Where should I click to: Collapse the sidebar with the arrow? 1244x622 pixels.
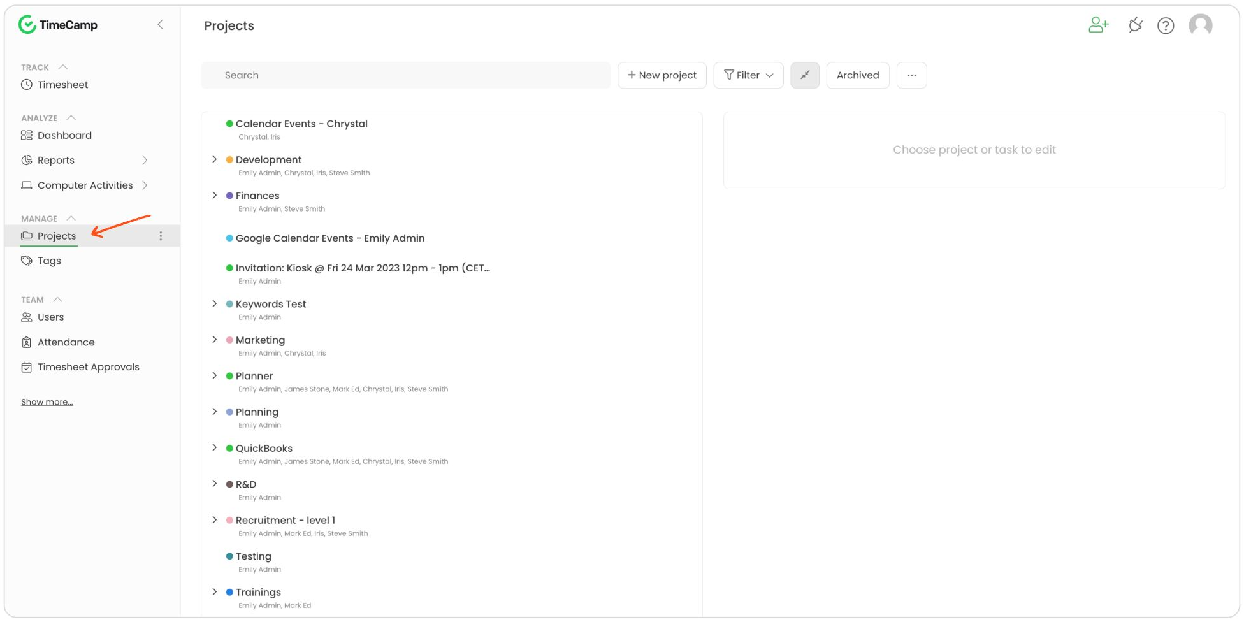160,25
